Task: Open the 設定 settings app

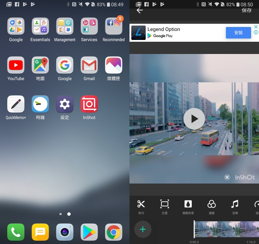Action: pyautogui.click(x=65, y=104)
